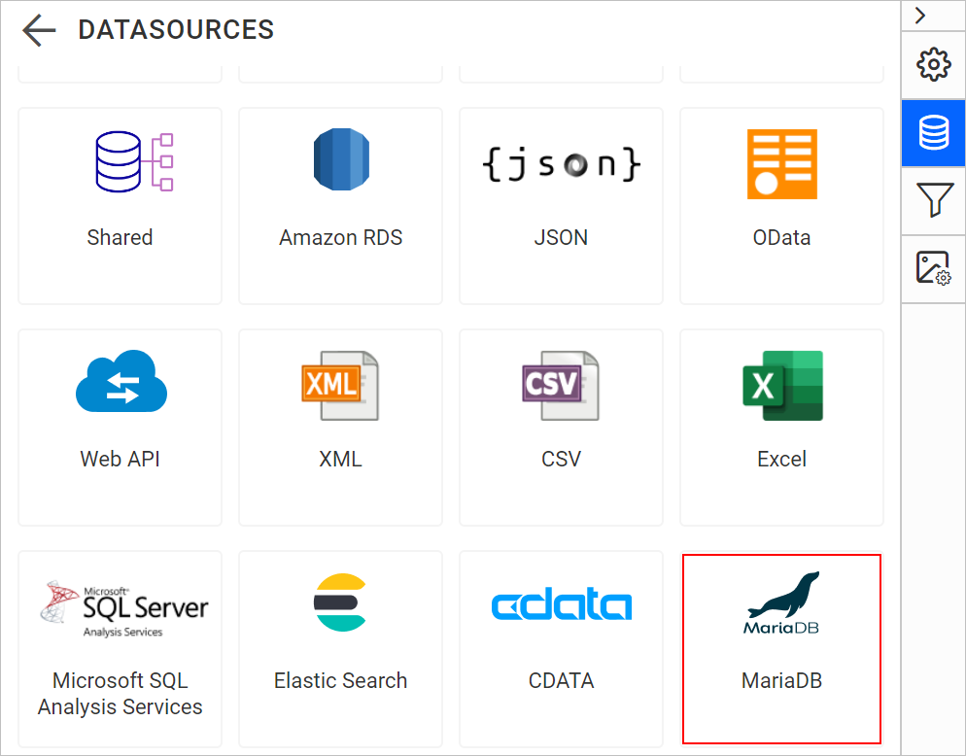
Task: Go back using the left arrow icon
Action: click(x=39, y=30)
